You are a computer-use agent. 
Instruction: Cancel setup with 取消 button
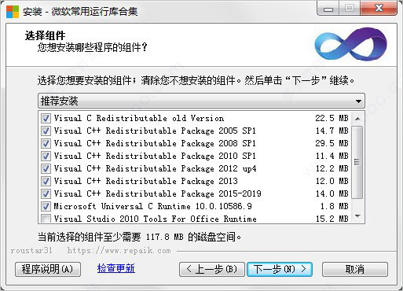(x=355, y=269)
